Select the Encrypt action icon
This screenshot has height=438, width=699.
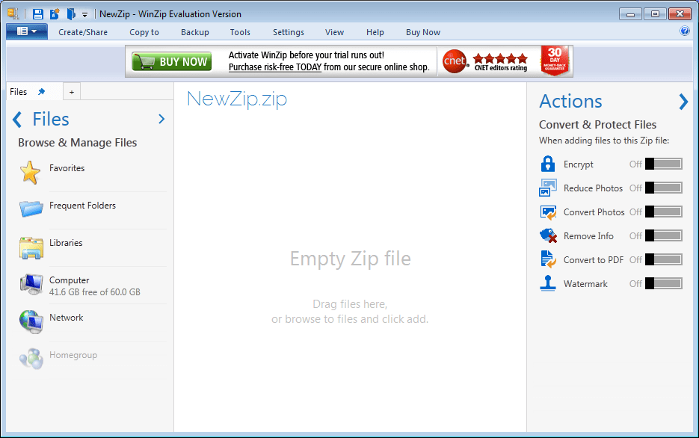[548, 164]
